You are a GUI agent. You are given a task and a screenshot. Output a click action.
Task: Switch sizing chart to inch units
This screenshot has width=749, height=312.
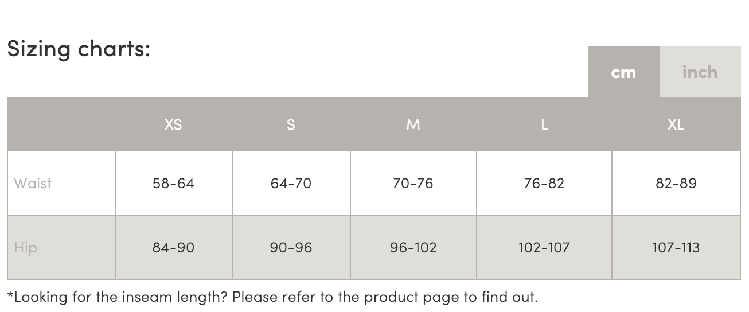[x=700, y=72]
